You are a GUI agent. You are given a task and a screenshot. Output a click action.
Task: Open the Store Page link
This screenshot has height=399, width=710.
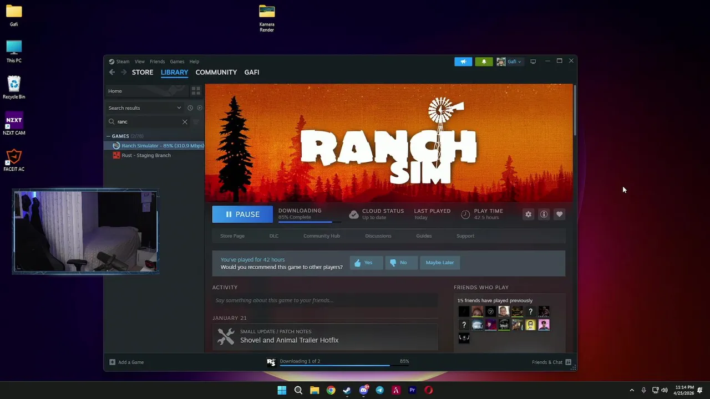232,236
